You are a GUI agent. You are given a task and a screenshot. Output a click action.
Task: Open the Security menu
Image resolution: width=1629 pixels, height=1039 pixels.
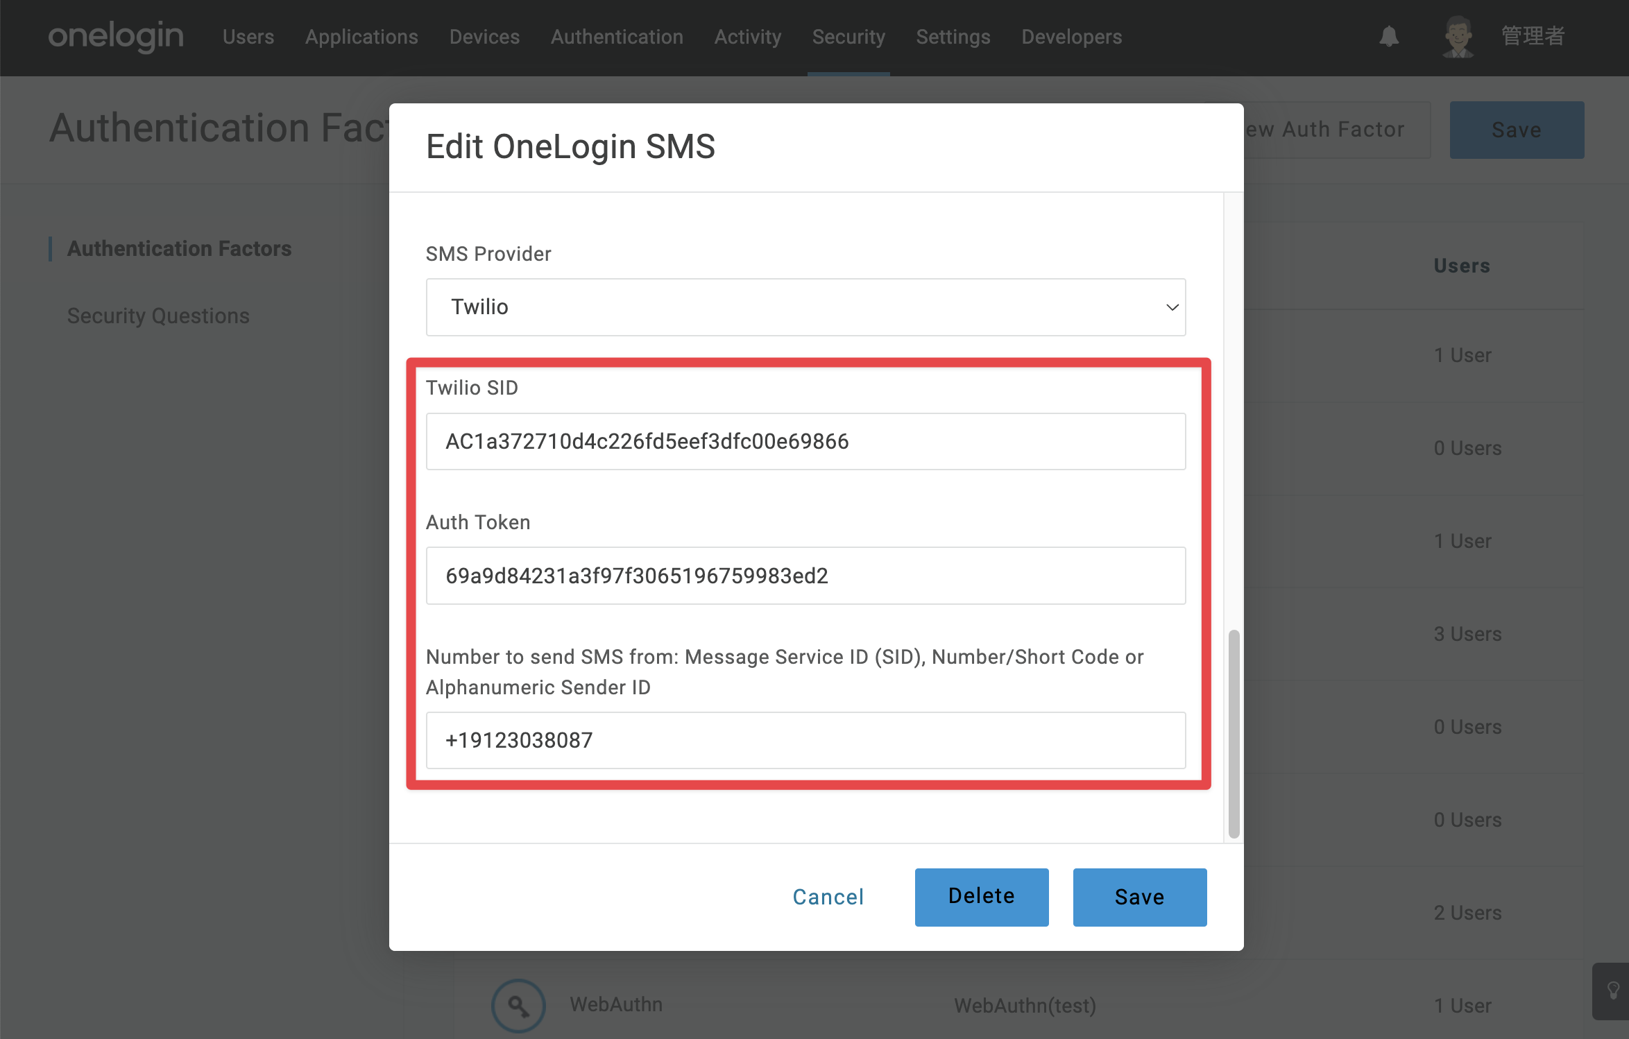848,36
